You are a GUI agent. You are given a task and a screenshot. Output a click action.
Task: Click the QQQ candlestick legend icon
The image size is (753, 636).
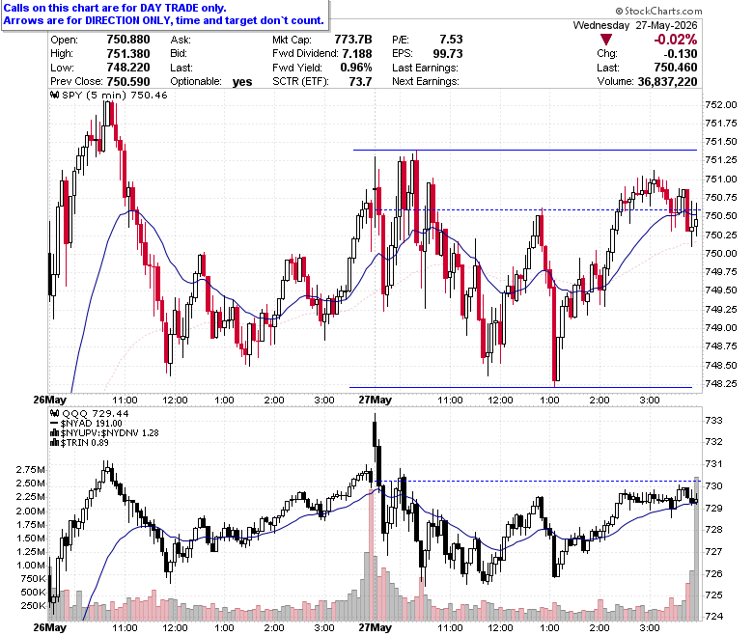55,413
